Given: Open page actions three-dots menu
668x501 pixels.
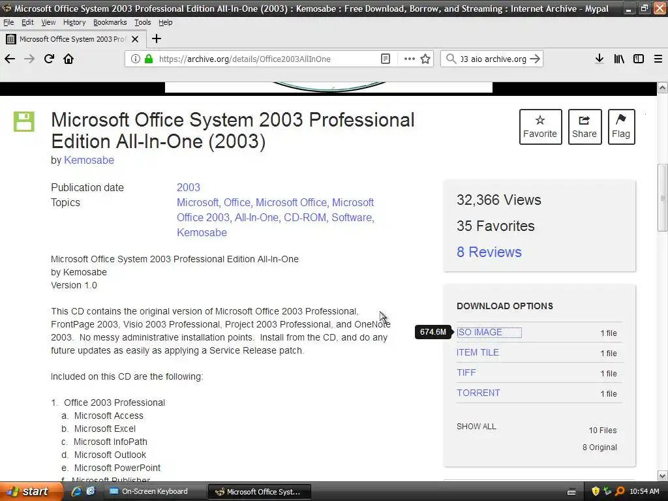Looking at the screenshot, I should (410, 59).
